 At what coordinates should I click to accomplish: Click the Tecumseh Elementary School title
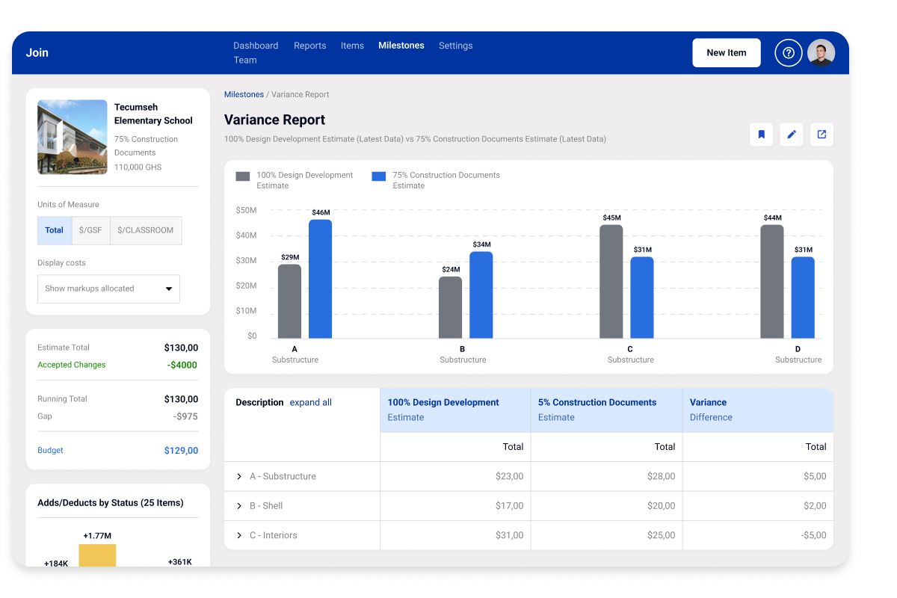tap(153, 114)
